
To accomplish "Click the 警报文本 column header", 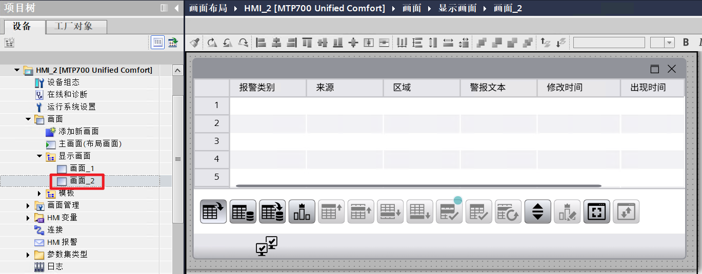I will point(499,88).
